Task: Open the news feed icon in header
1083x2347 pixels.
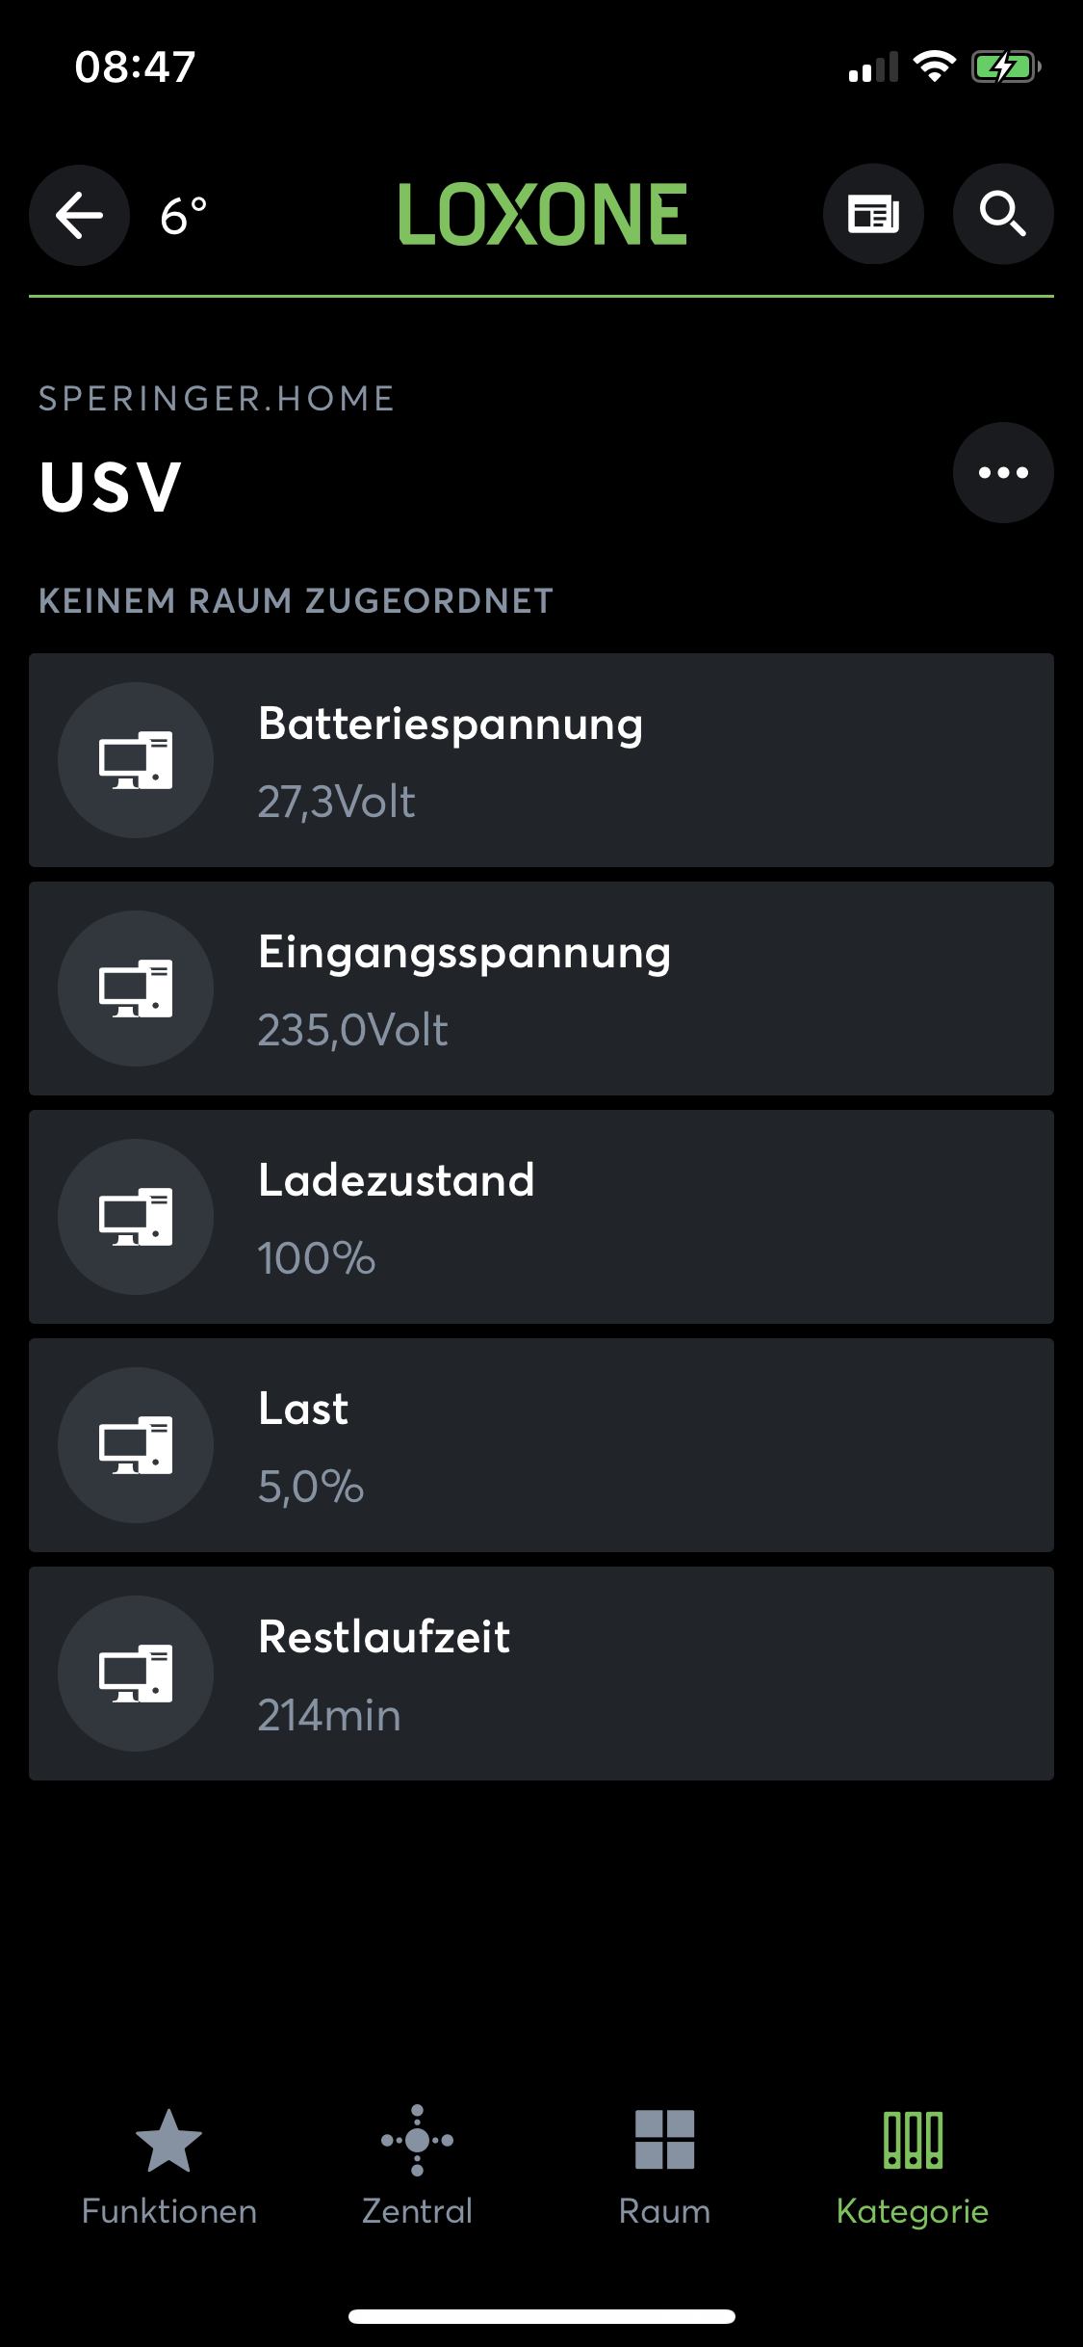Action: click(x=873, y=214)
